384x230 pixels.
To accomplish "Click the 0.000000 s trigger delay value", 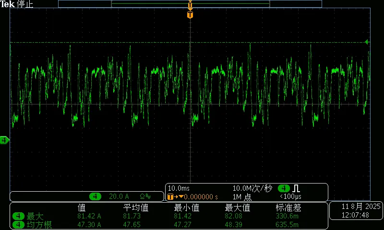I will (201, 197).
